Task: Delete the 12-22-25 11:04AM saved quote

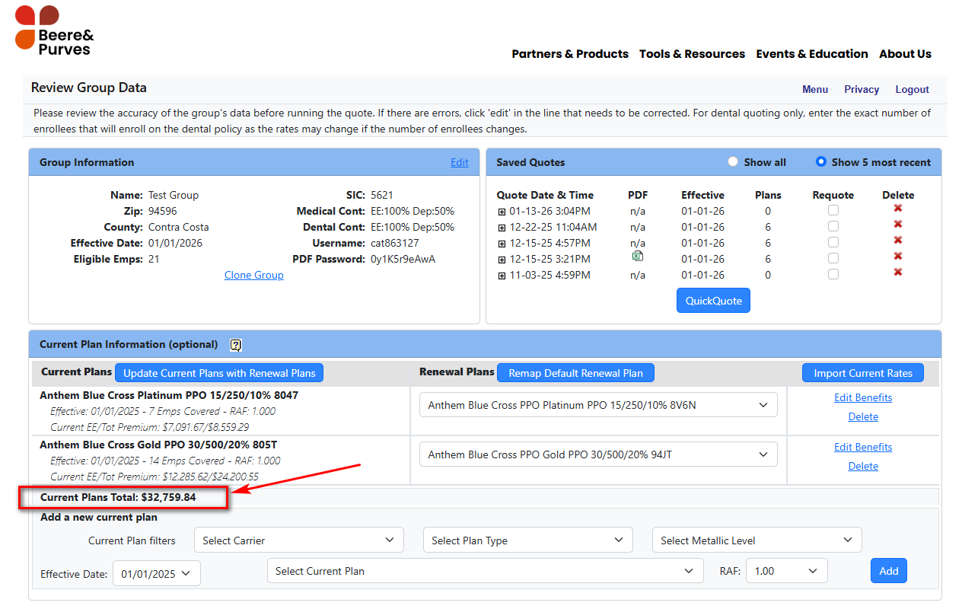Action: coord(898,225)
